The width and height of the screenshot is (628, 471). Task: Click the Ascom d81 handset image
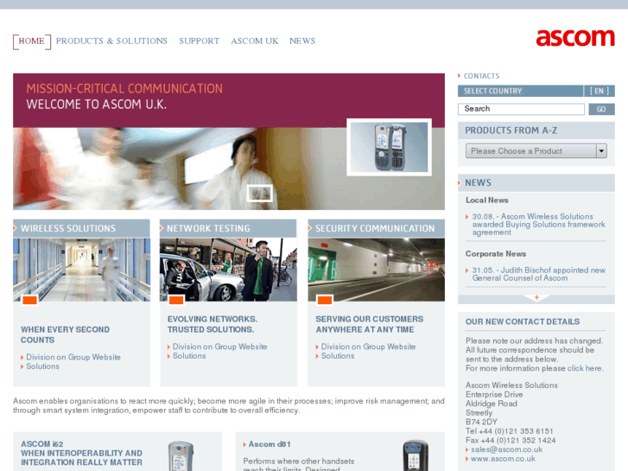coord(415,455)
